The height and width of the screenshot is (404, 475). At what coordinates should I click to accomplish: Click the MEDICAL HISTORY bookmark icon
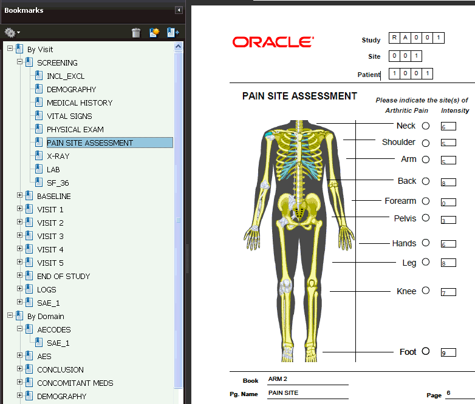tap(39, 102)
